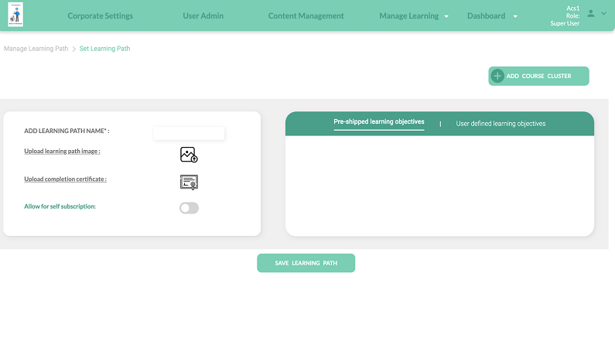Open the Corporate Settings menu
The width and height of the screenshot is (615, 348).
tap(100, 16)
